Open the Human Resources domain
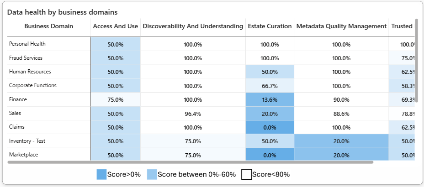 tap(30, 72)
